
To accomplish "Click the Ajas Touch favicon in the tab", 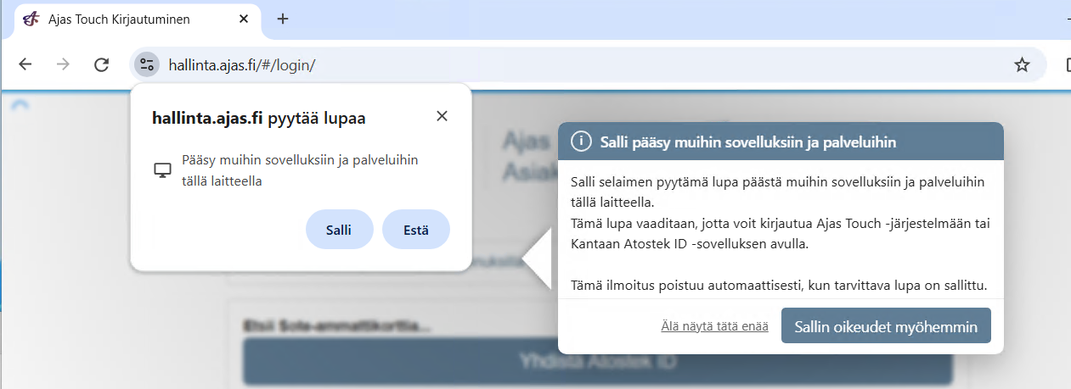I will (x=31, y=19).
